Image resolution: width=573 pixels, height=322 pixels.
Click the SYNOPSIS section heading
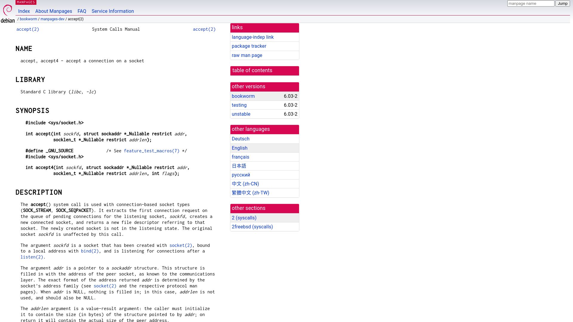(32, 111)
